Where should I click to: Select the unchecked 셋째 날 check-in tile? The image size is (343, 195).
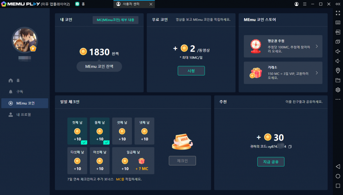122,131
